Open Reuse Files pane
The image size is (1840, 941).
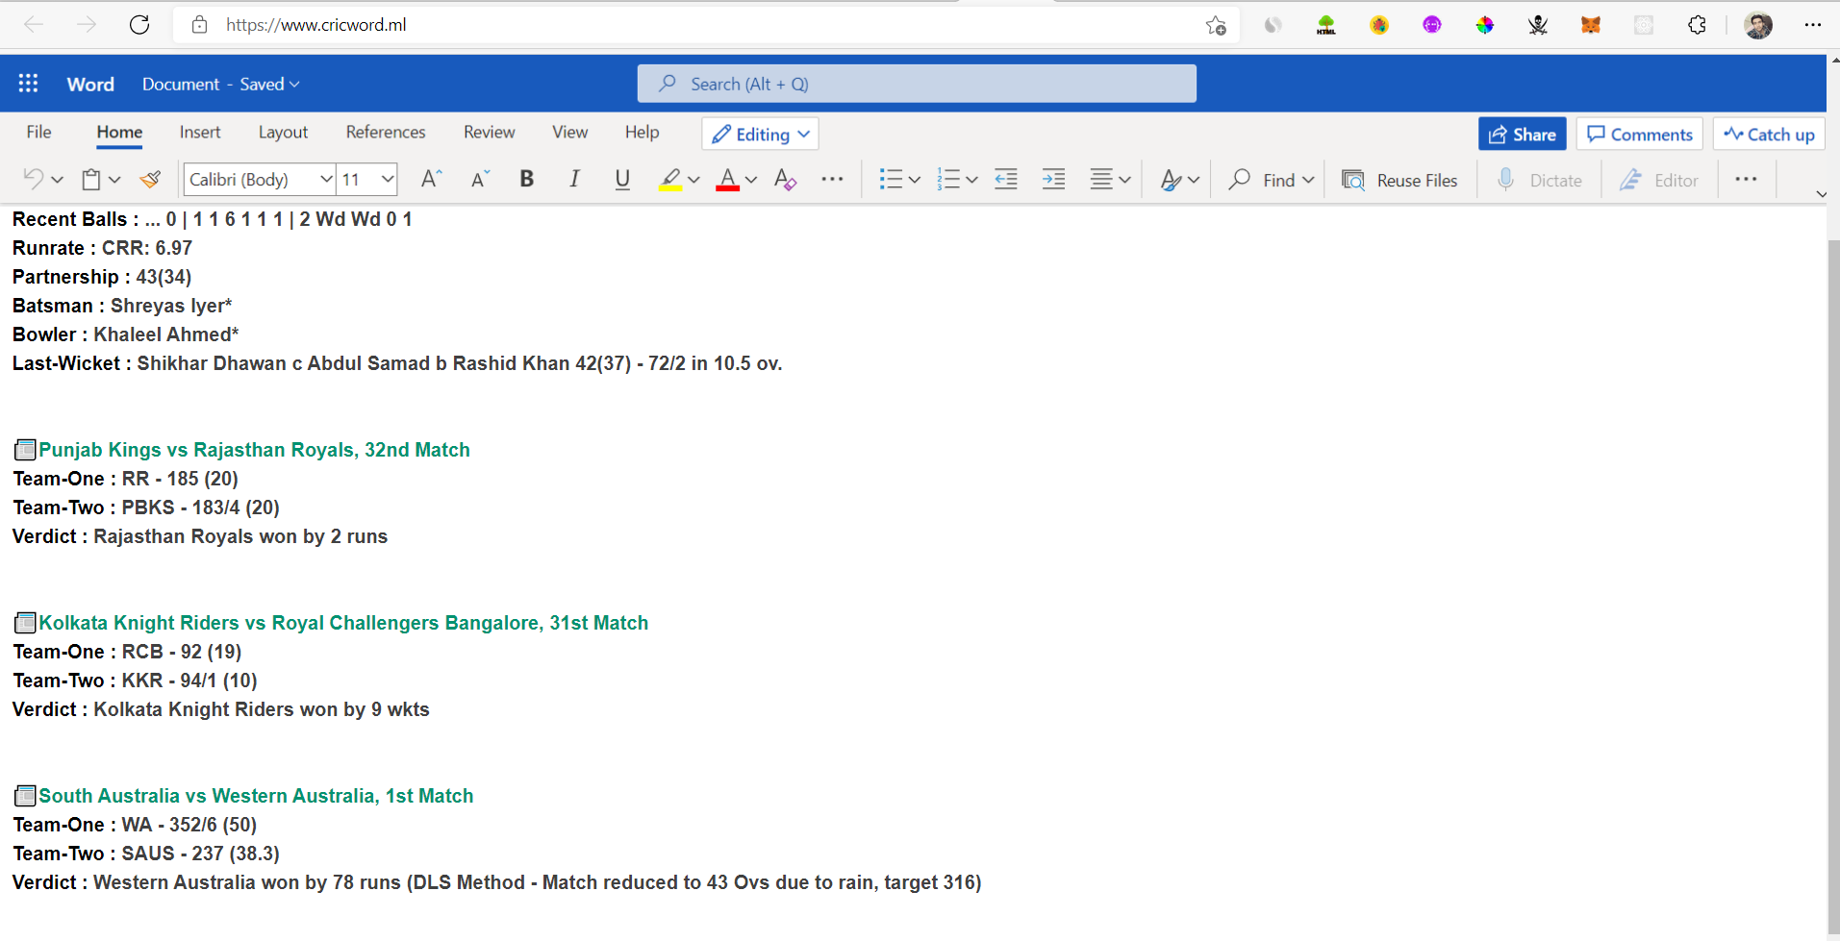pyautogui.click(x=1399, y=180)
